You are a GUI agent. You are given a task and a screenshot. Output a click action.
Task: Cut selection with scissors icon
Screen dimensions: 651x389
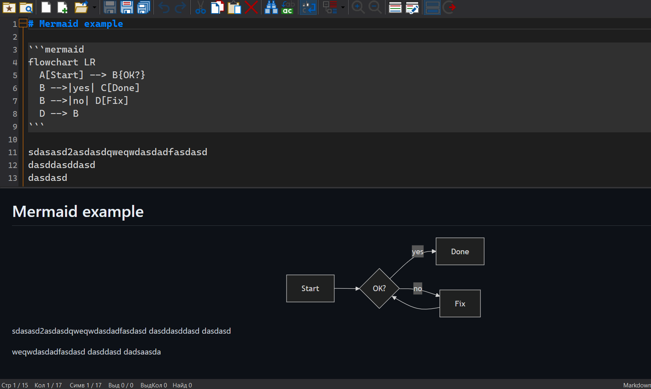[200, 8]
